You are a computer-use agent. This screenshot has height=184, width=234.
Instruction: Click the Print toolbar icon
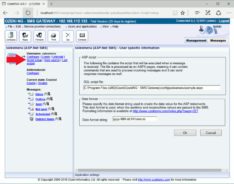coord(53,36)
